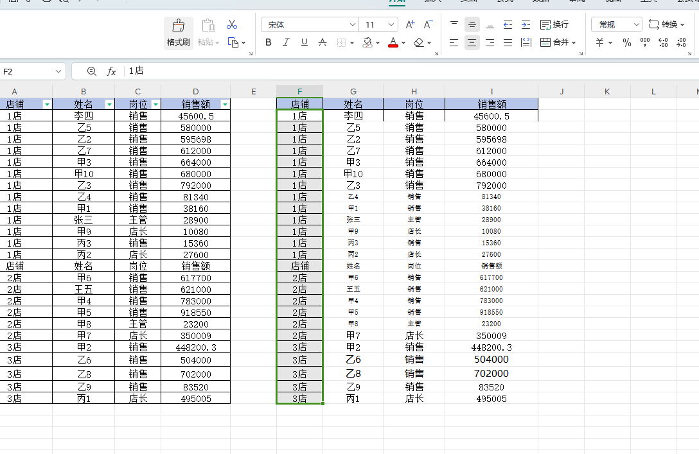
Task: Apply cell borders icon
Action: [x=341, y=42]
